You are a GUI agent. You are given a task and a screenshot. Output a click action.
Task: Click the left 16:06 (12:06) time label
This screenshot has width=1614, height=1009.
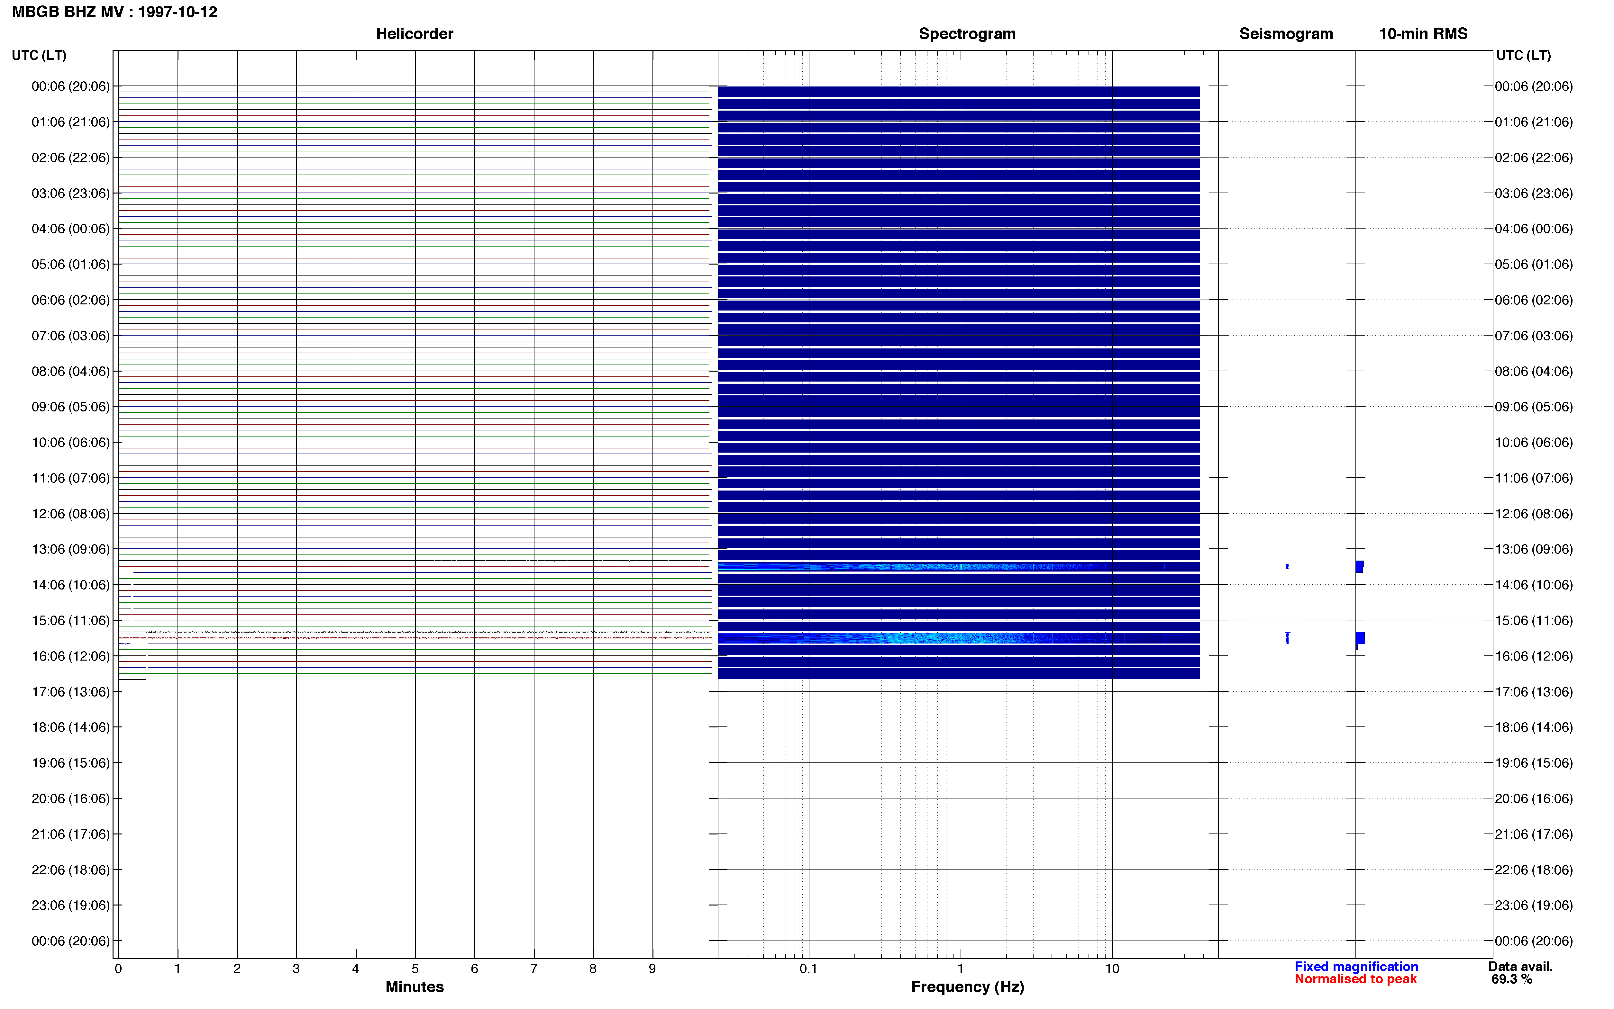tap(70, 656)
